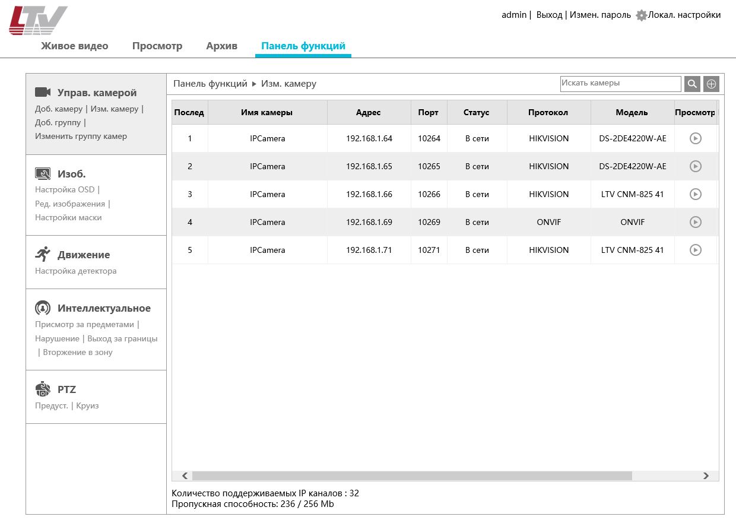Click the LTV logo
Screen dimensions: 736x523
pyautogui.click(x=37, y=21)
